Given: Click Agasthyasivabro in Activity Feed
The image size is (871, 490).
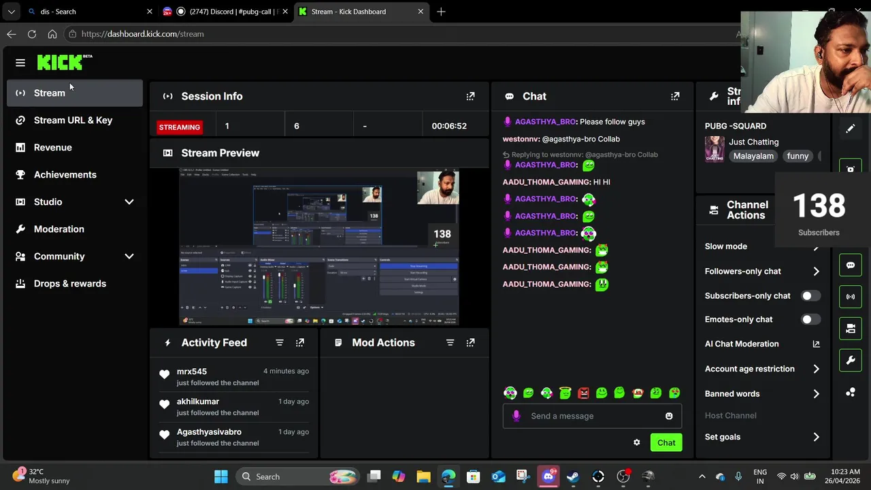Looking at the screenshot, I should click(x=209, y=431).
